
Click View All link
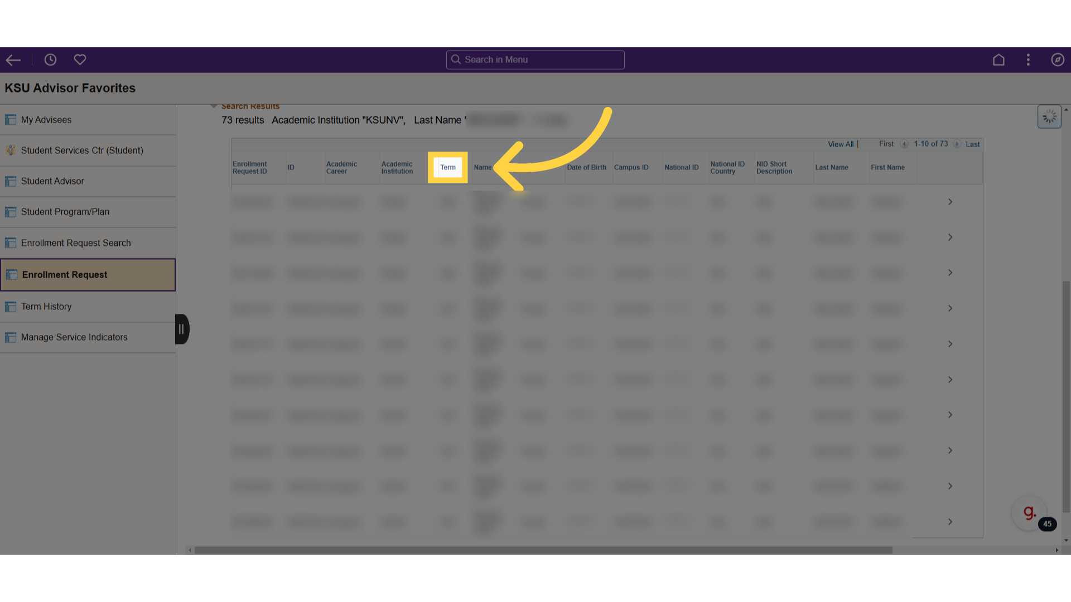click(841, 144)
